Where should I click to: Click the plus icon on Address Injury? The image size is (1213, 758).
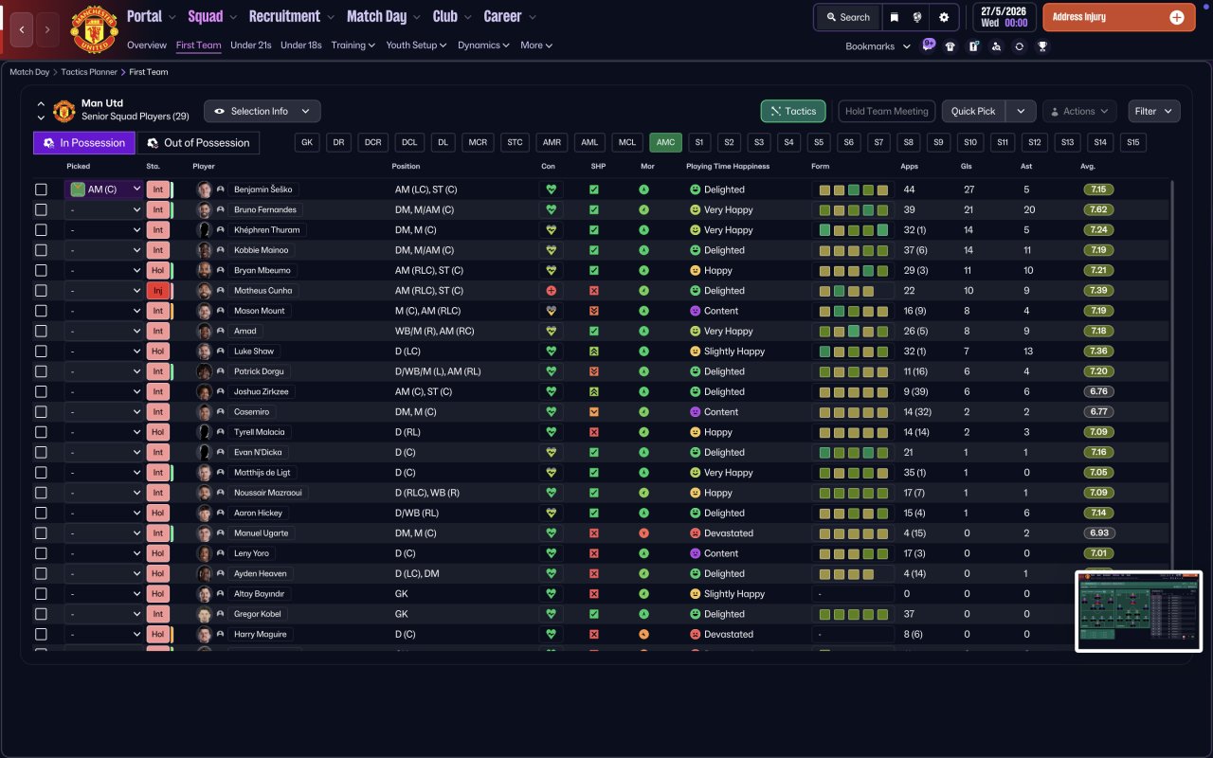click(x=1177, y=17)
